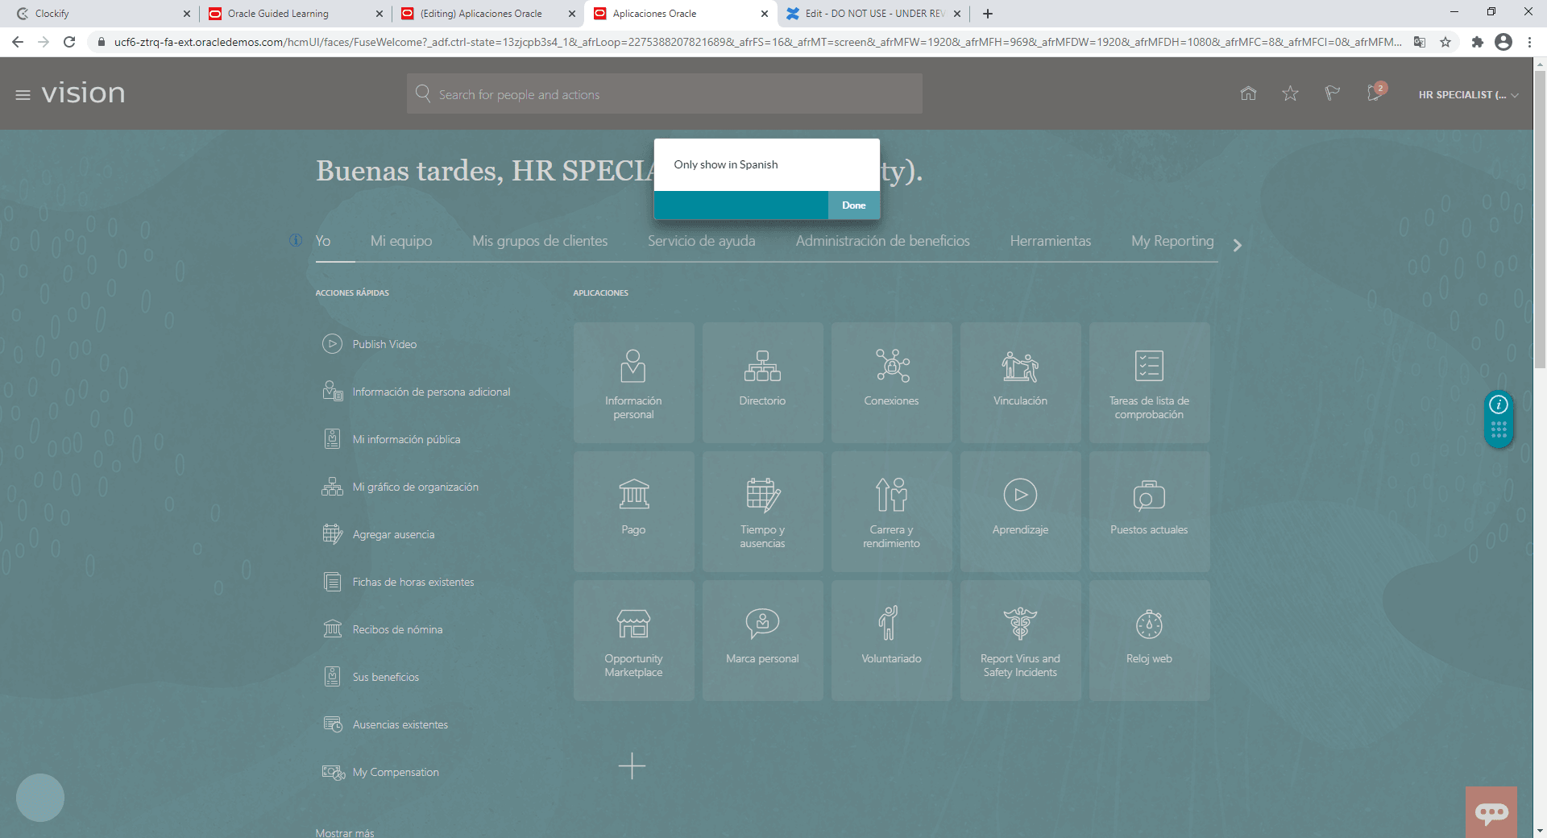This screenshot has height=838, width=1547.
Task: Click the Translate page icon in address bar
Action: coord(1420,42)
